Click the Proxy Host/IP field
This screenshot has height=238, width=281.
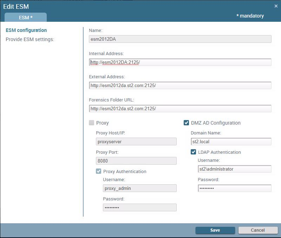click(136, 141)
